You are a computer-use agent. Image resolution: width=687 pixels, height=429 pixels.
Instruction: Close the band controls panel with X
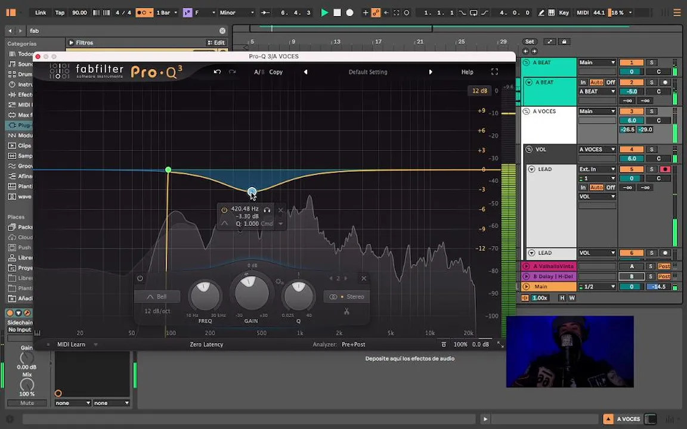click(364, 278)
